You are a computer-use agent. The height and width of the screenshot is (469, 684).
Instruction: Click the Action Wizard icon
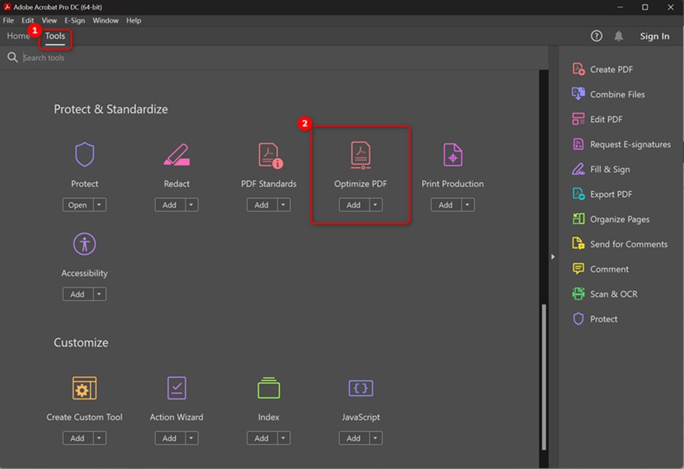coord(176,388)
